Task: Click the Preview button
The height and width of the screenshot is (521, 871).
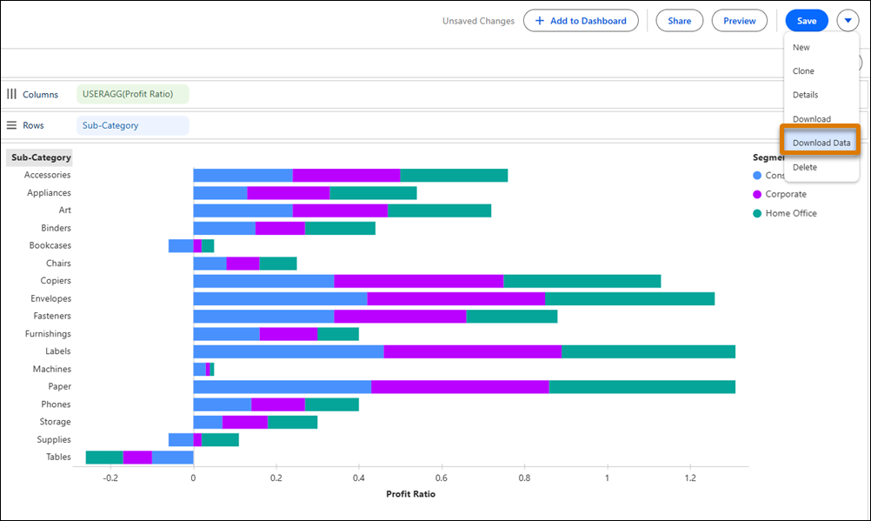Action: coord(740,21)
